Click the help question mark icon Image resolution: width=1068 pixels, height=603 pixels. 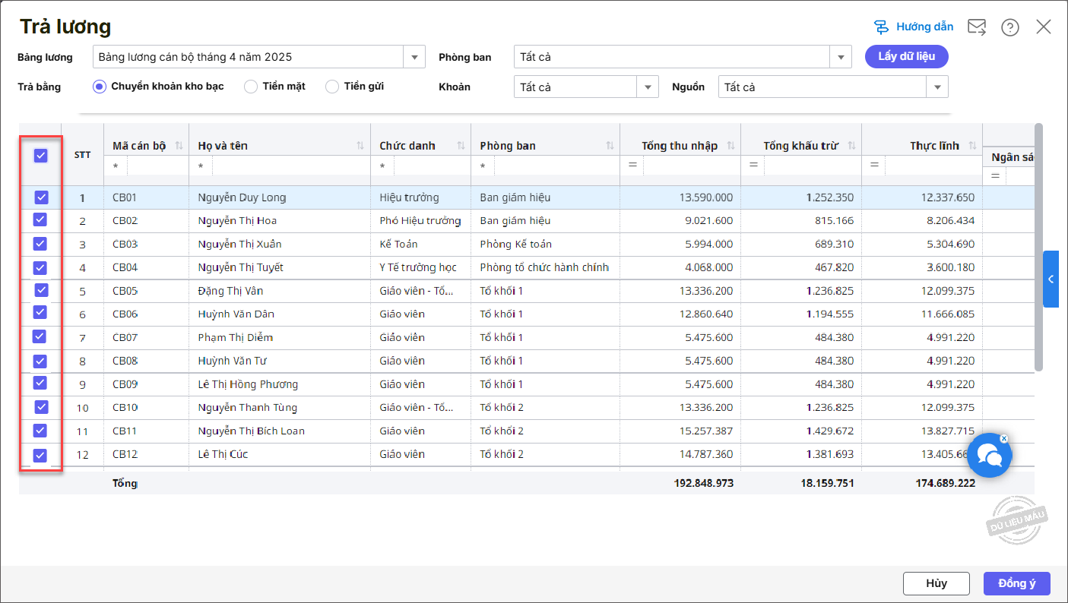point(1009,27)
